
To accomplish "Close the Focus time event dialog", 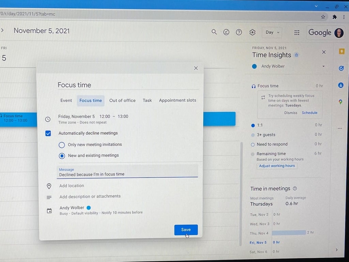I will point(196,68).
